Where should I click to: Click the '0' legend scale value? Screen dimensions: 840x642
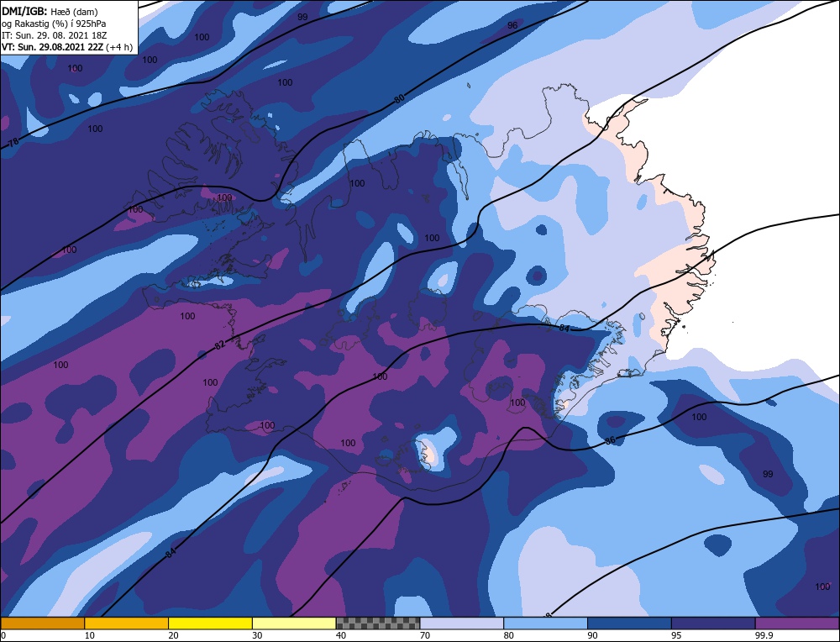[3, 635]
